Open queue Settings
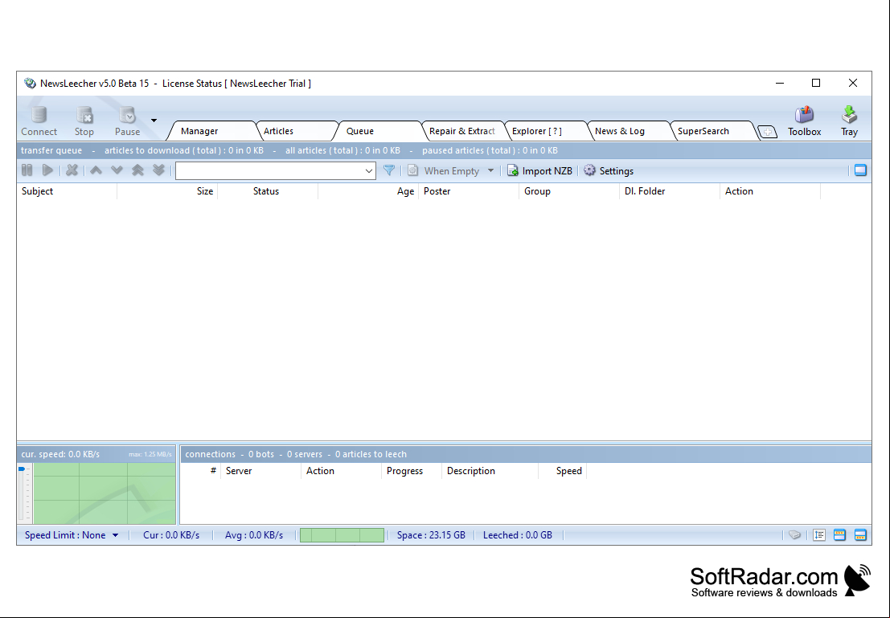This screenshot has width=890, height=618. 609,171
